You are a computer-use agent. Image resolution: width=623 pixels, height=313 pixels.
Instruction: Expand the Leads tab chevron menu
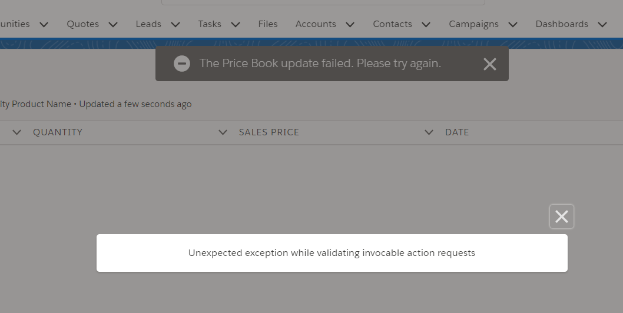175,25
